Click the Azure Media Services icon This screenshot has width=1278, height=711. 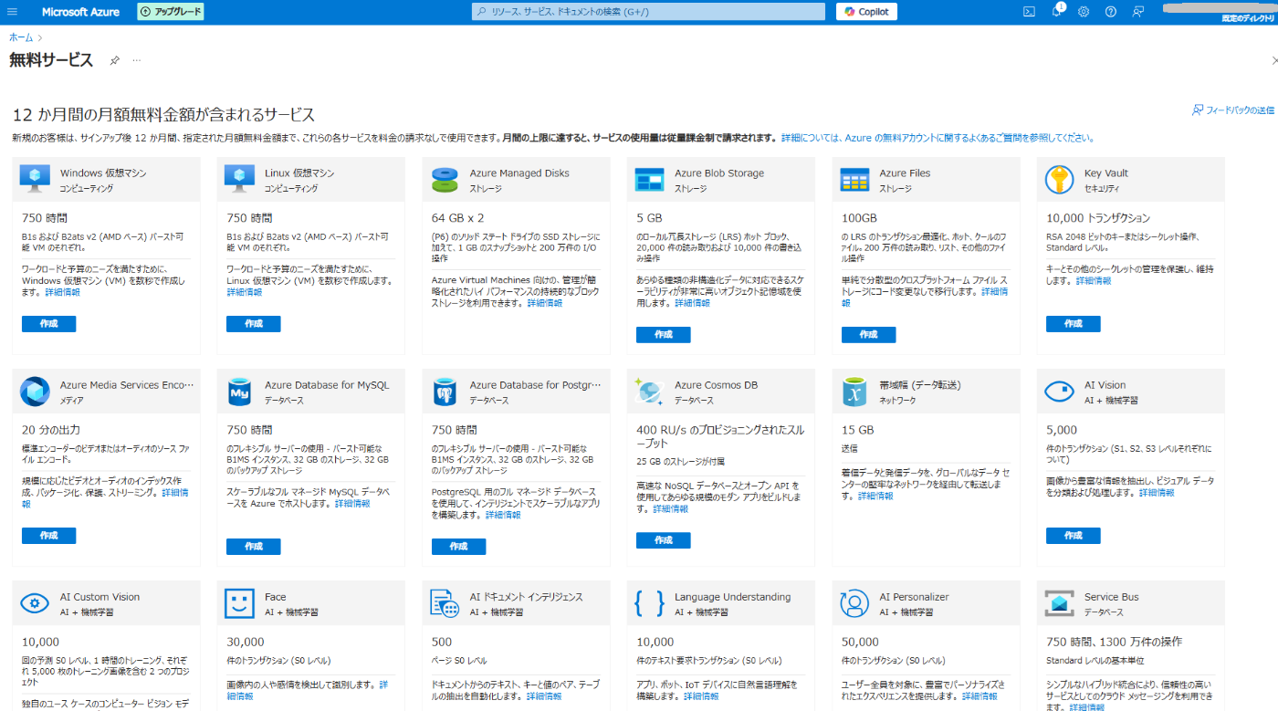[x=36, y=392]
